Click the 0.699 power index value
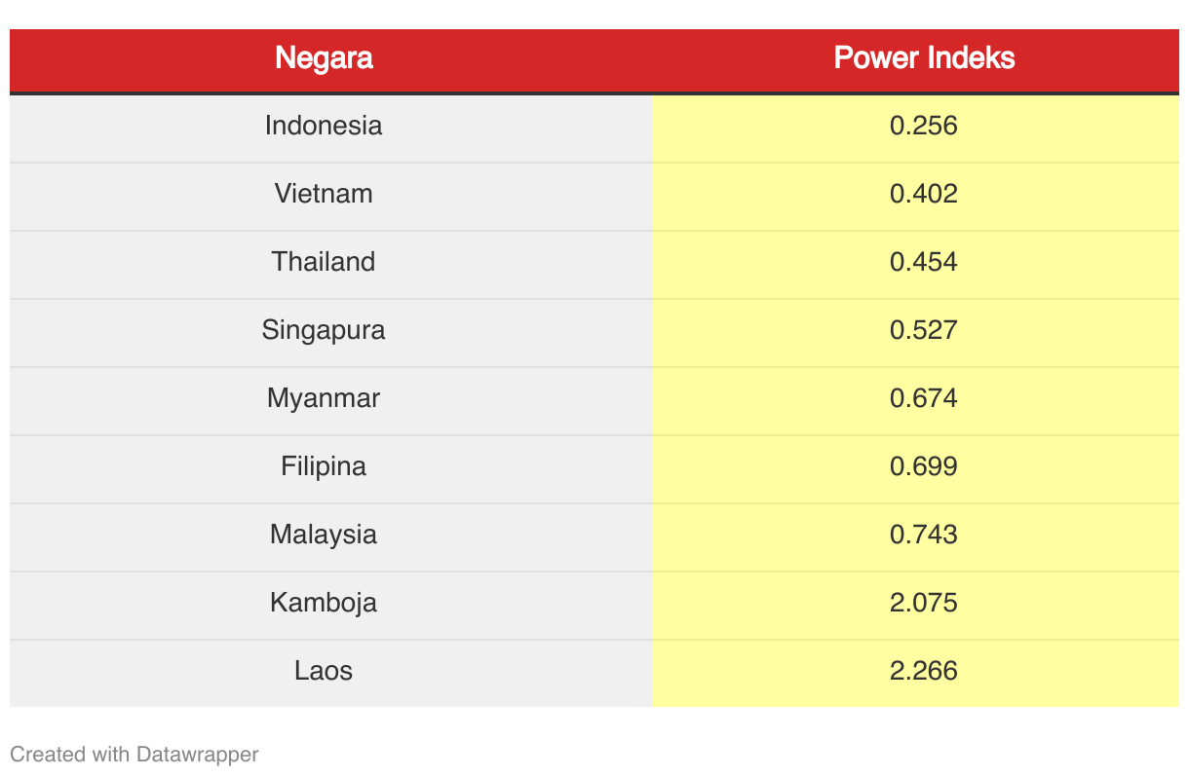1189x777 pixels. (x=924, y=466)
